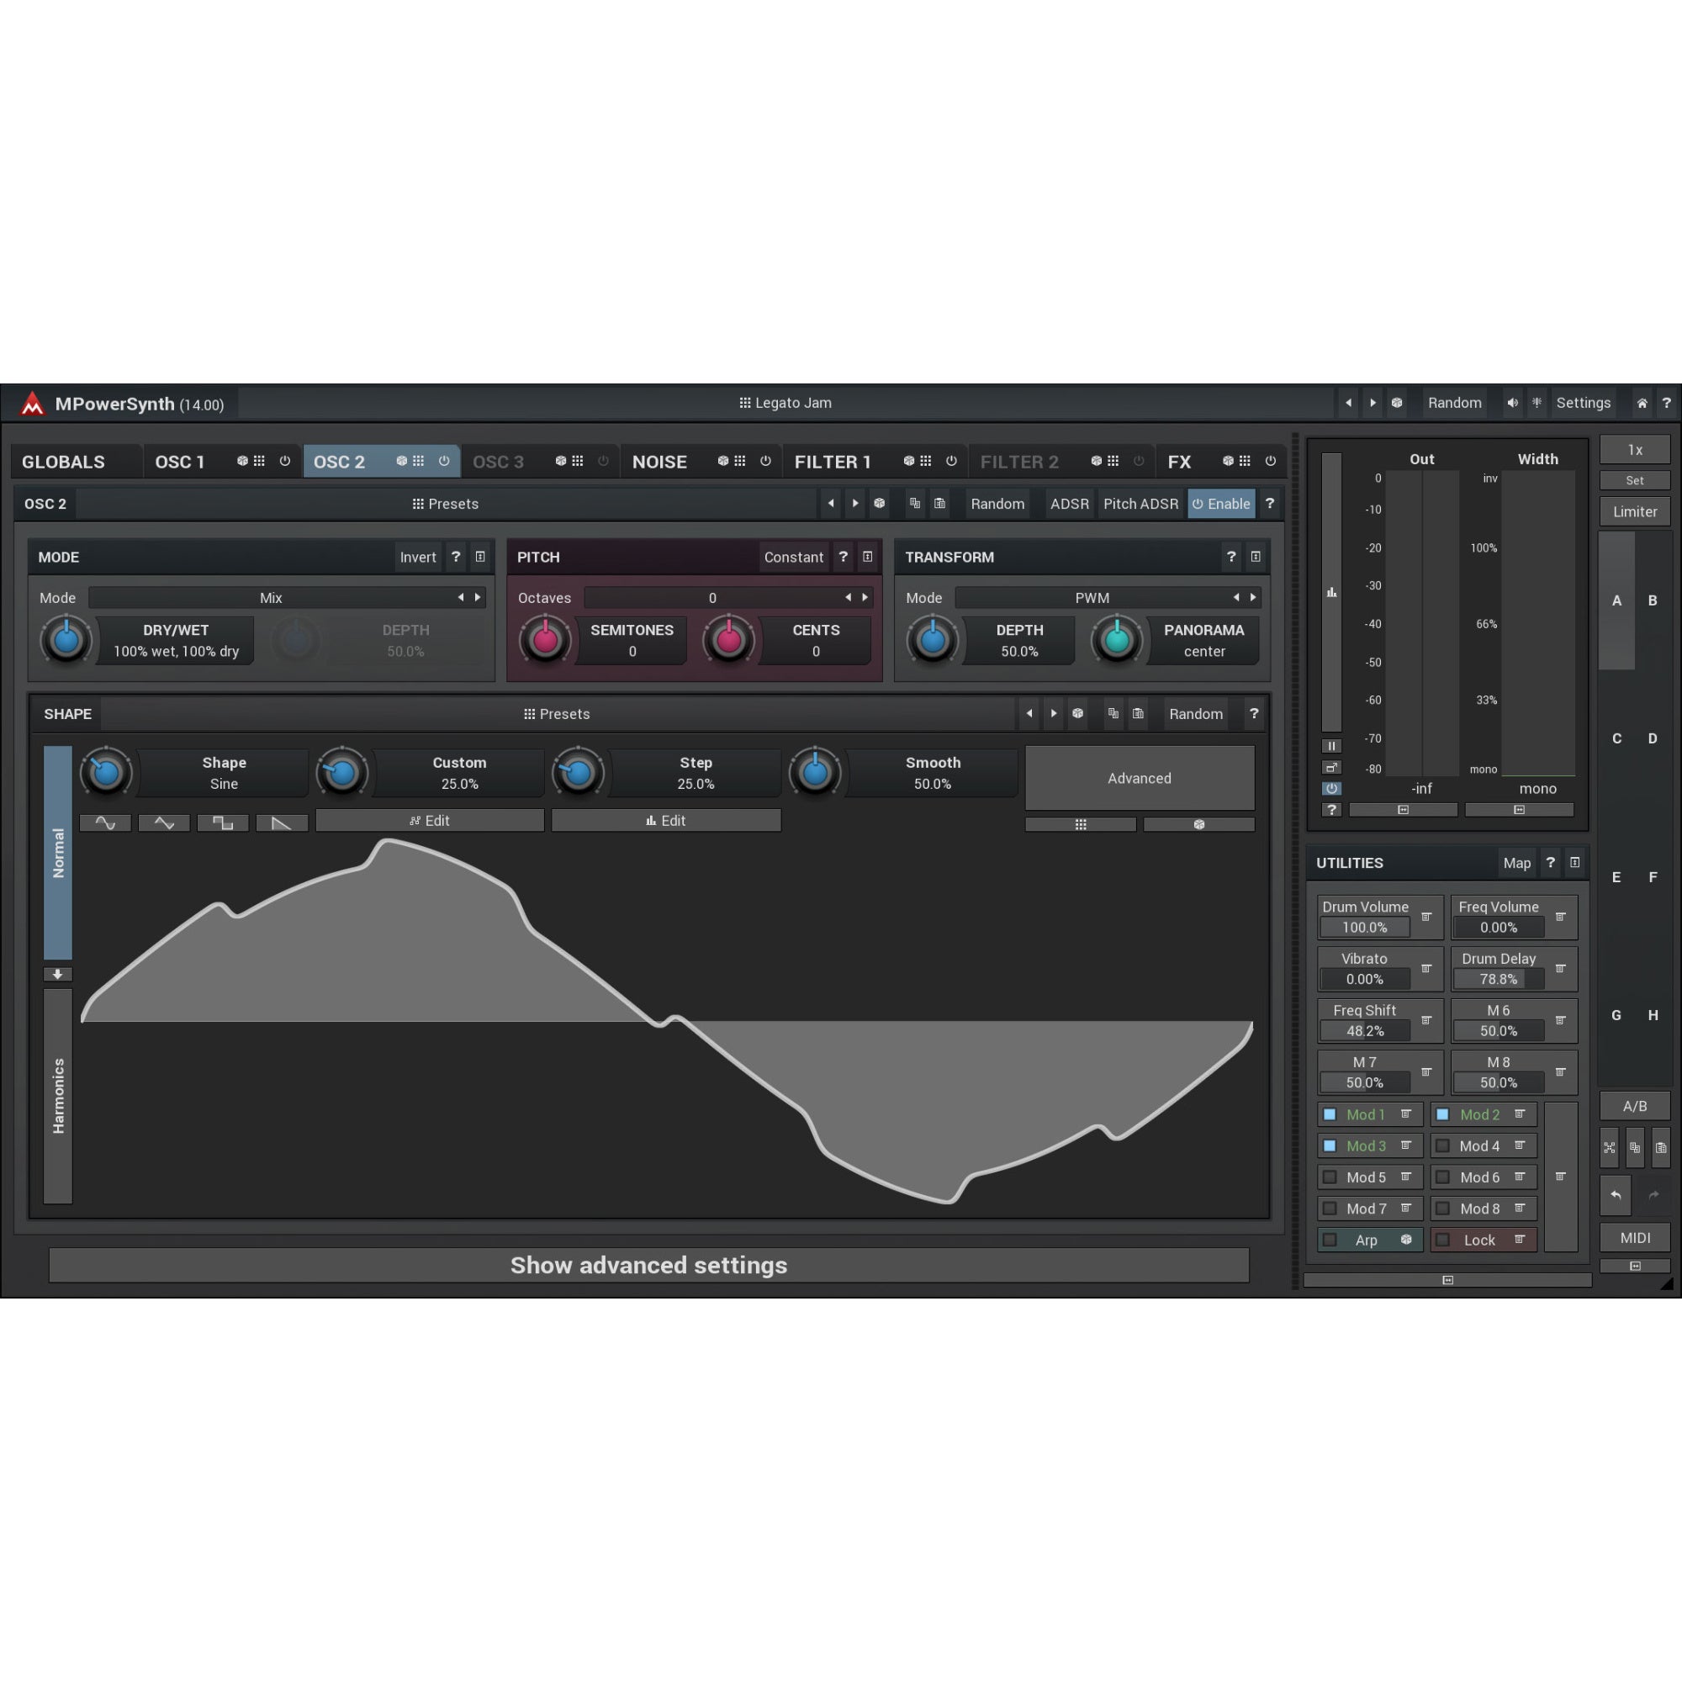Screen dimensions: 1682x1682
Task: Click the Drum Volume value field
Action: pos(1365,928)
